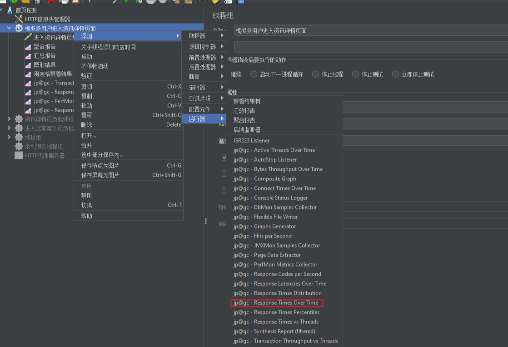Open the 配置元件 submenu
Image resolution: width=508 pixels, height=347 pixels.
click(205, 109)
